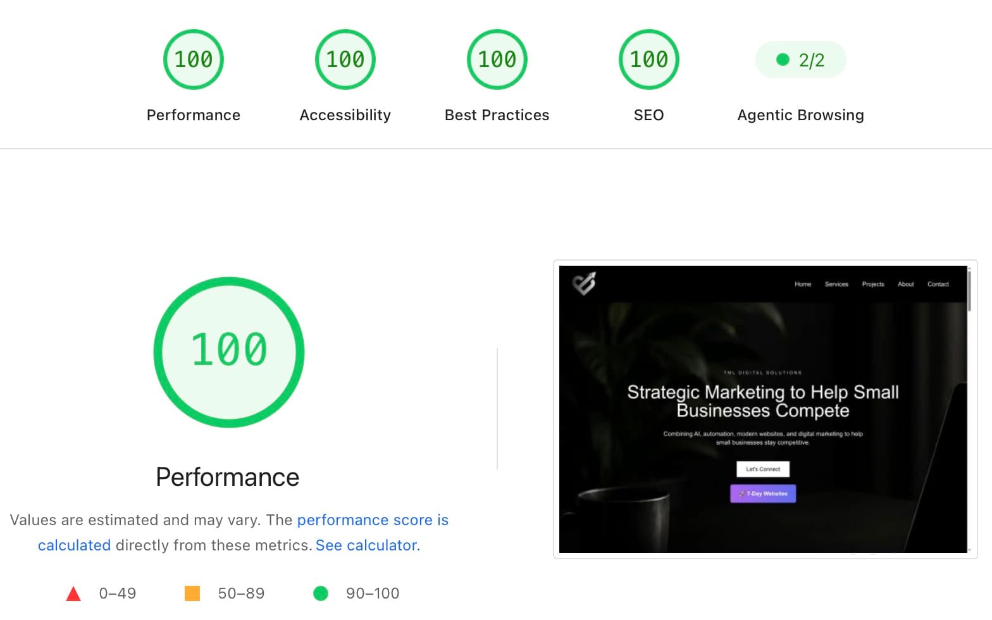Open the 'See calculator.' link
Image resolution: width=992 pixels, height=620 pixels.
[x=368, y=545]
